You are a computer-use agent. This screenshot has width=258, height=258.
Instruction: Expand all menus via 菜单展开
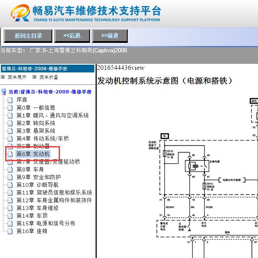click(17, 77)
